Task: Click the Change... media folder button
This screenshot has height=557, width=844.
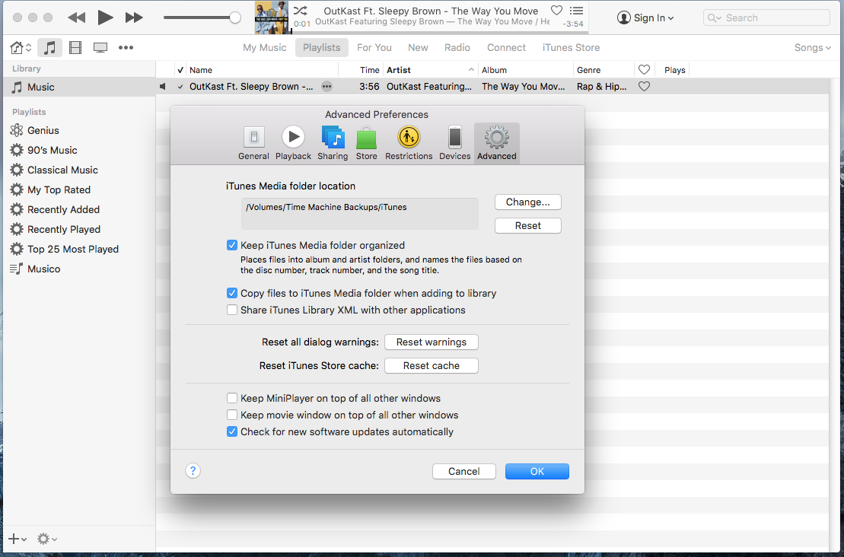Action: click(527, 202)
